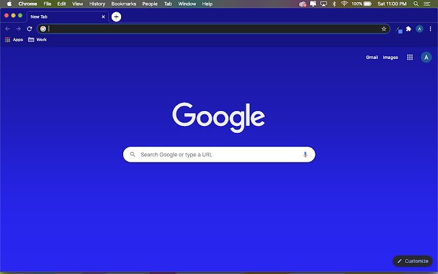Open the Extensions puzzle piece menu
438x274 pixels.
[x=409, y=29]
